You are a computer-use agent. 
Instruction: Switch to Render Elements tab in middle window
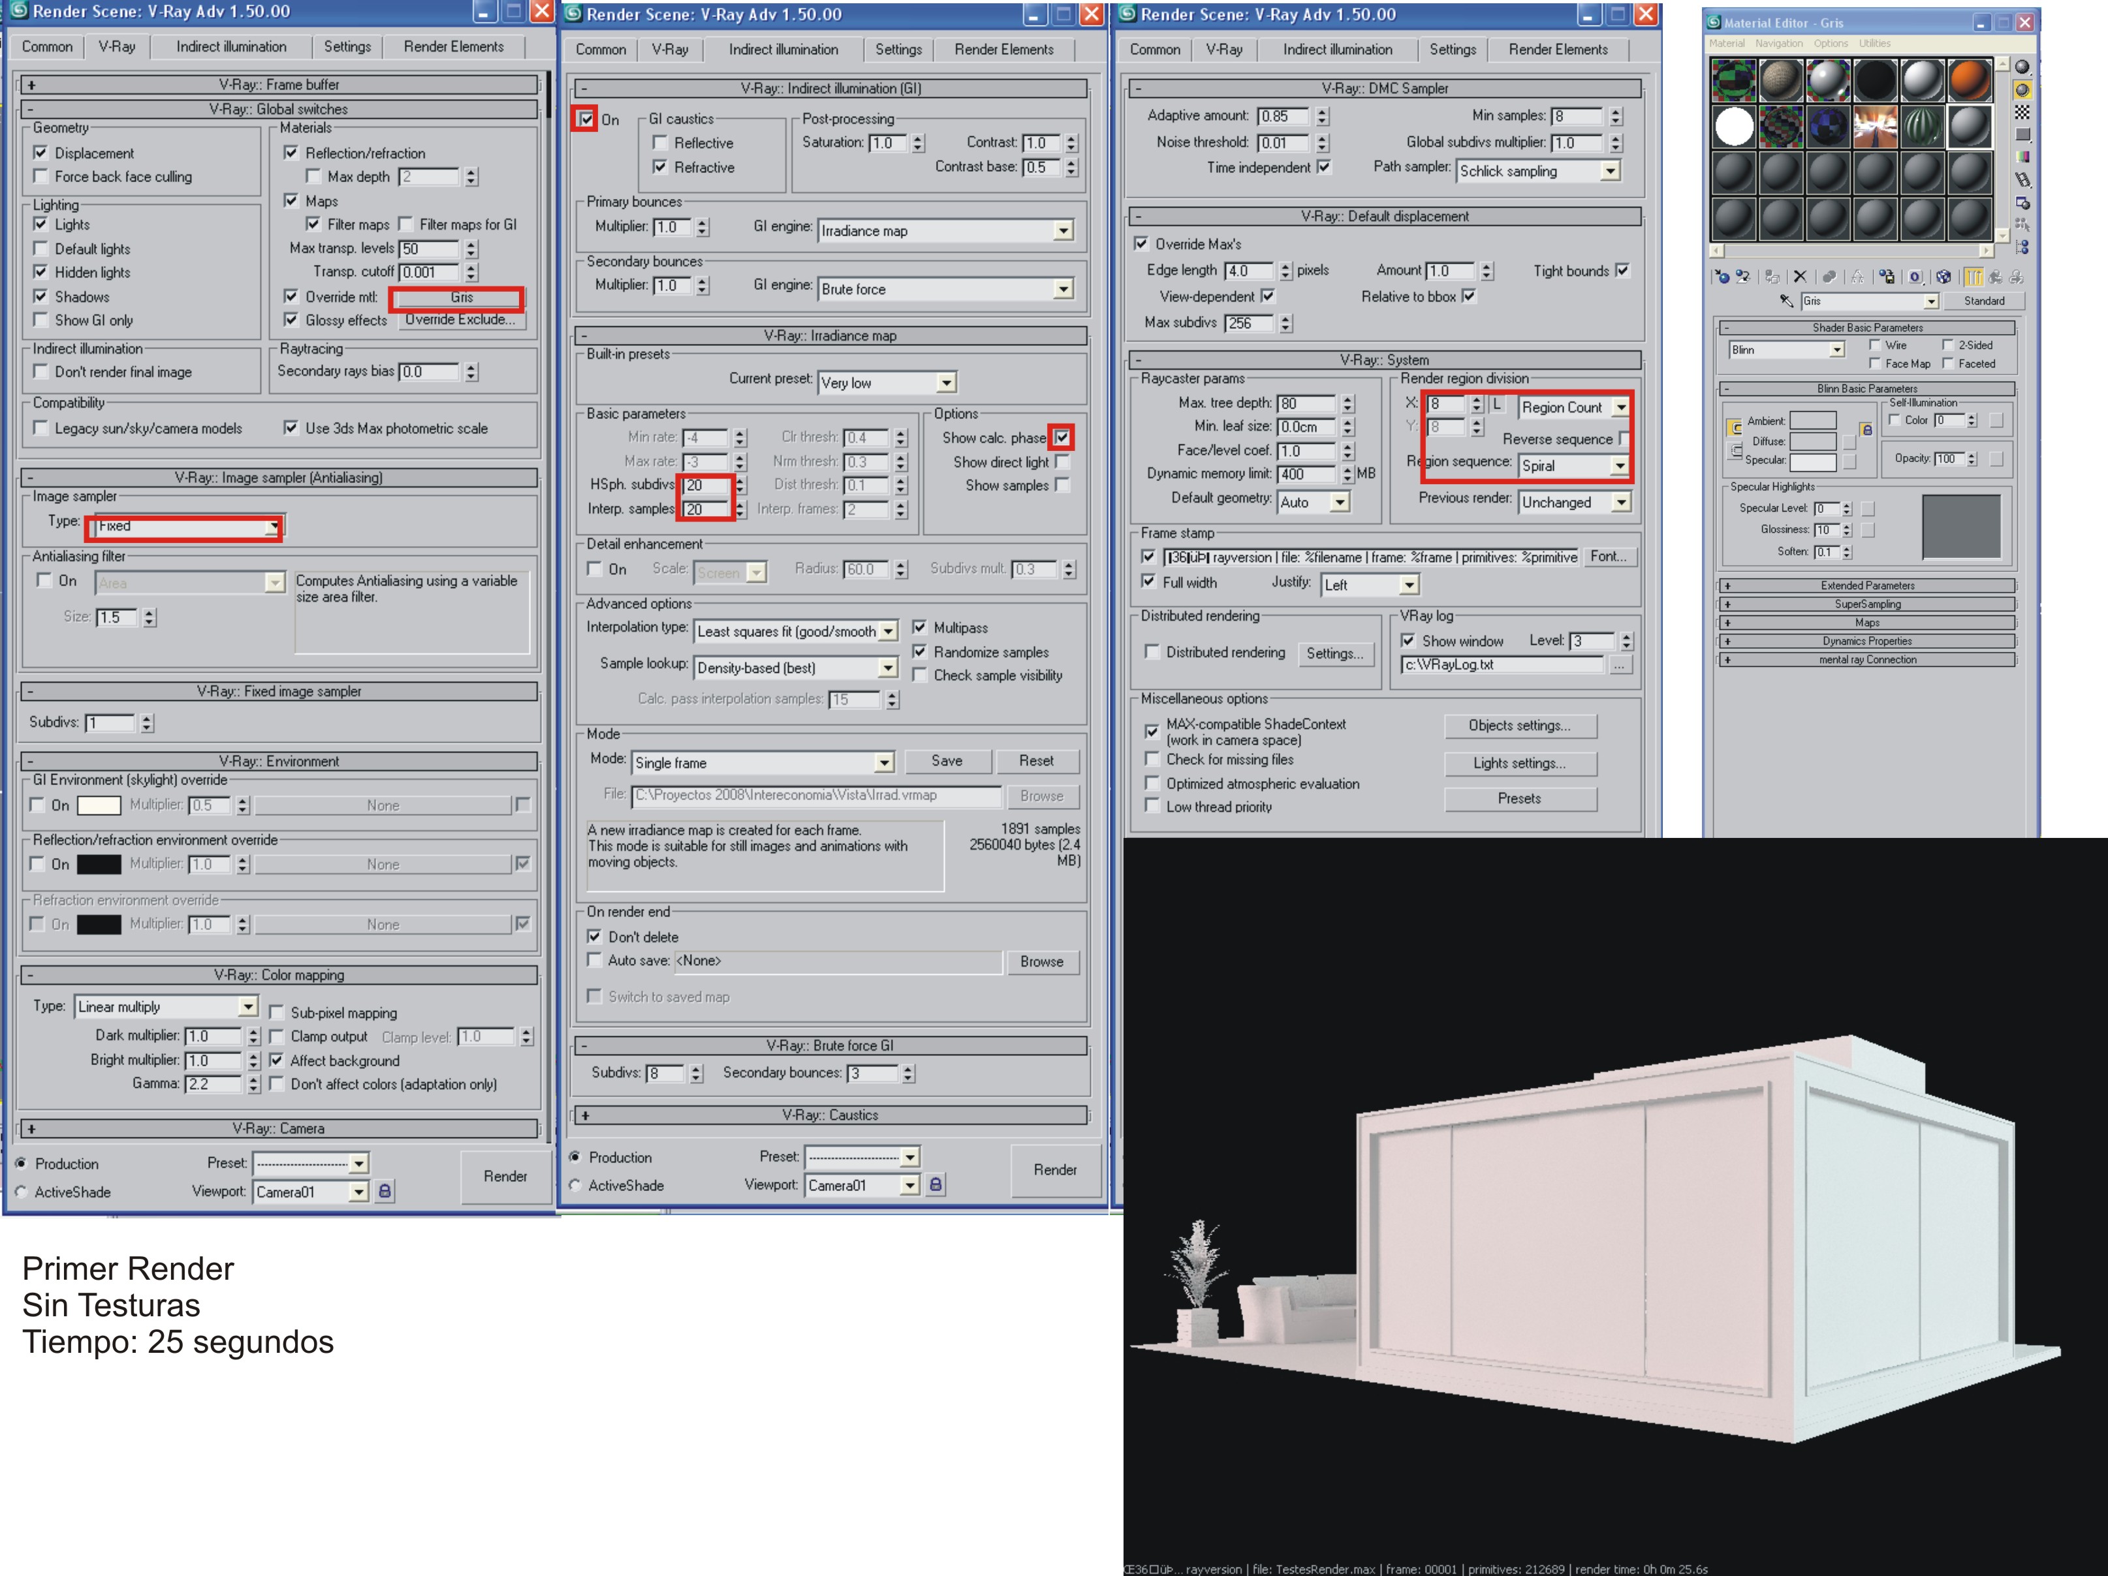tap(1003, 50)
